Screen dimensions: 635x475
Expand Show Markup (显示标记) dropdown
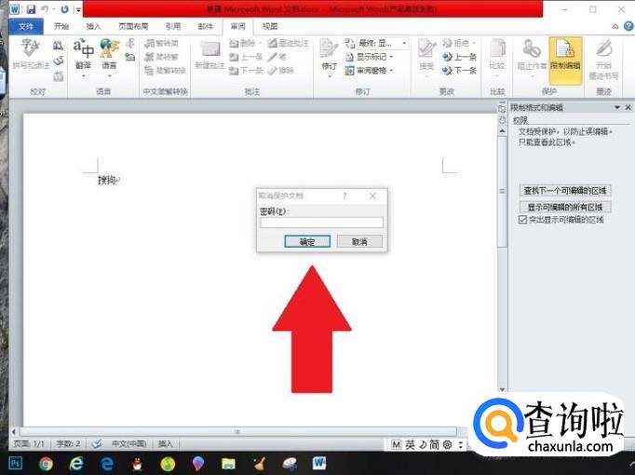coord(391,57)
